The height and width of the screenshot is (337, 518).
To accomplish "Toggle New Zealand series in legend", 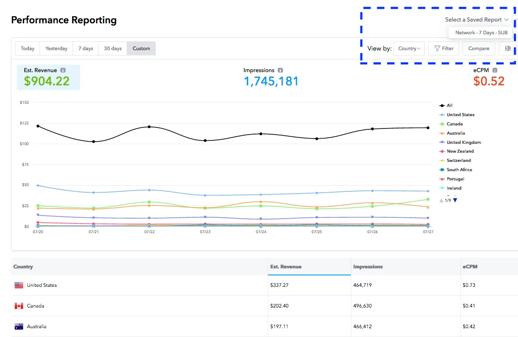I will coord(456,151).
